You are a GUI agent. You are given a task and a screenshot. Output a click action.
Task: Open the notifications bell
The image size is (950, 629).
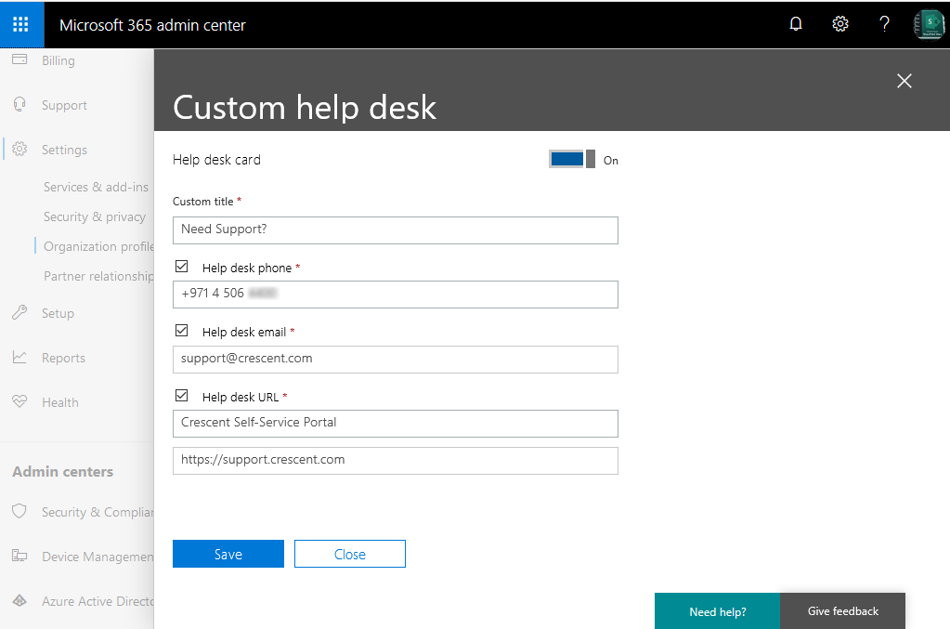click(x=795, y=23)
